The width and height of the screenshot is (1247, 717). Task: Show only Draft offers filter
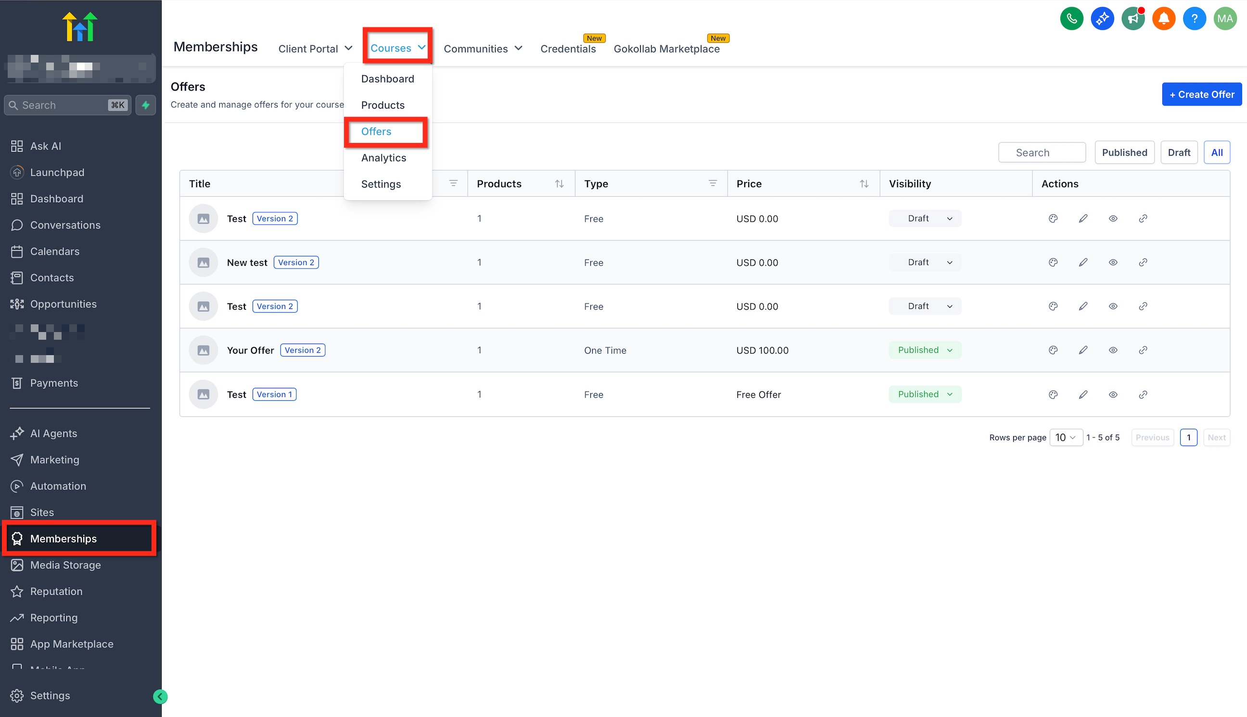[1179, 153]
